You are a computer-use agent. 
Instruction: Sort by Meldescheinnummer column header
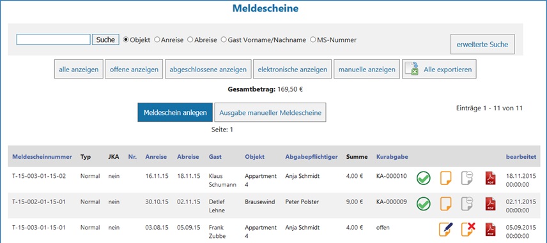point(42,157)
